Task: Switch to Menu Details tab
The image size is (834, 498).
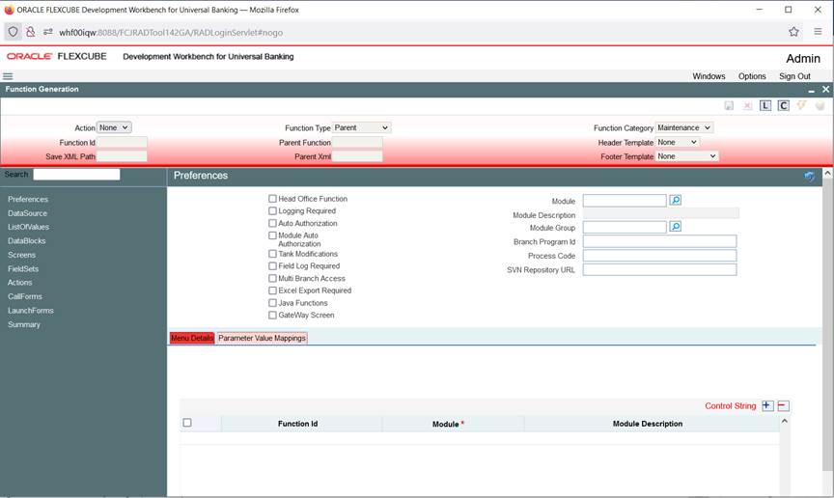Action: pos(192,338)
